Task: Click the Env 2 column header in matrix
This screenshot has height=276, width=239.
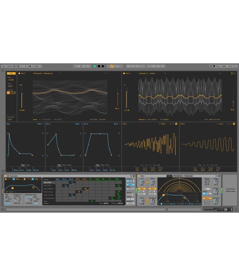Action: [x=65, y=179]
